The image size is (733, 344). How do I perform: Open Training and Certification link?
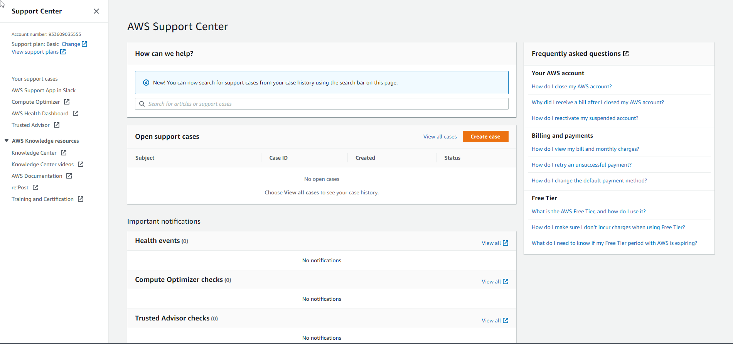tap(42, 199)
